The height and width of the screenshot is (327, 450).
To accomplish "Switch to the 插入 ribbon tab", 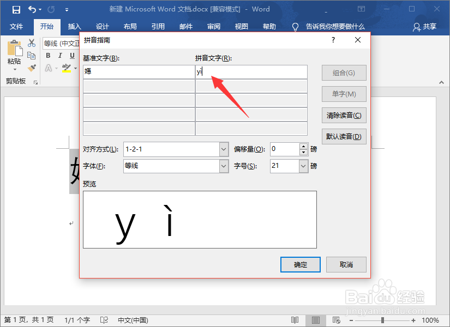I will click(x=74, y=26).
